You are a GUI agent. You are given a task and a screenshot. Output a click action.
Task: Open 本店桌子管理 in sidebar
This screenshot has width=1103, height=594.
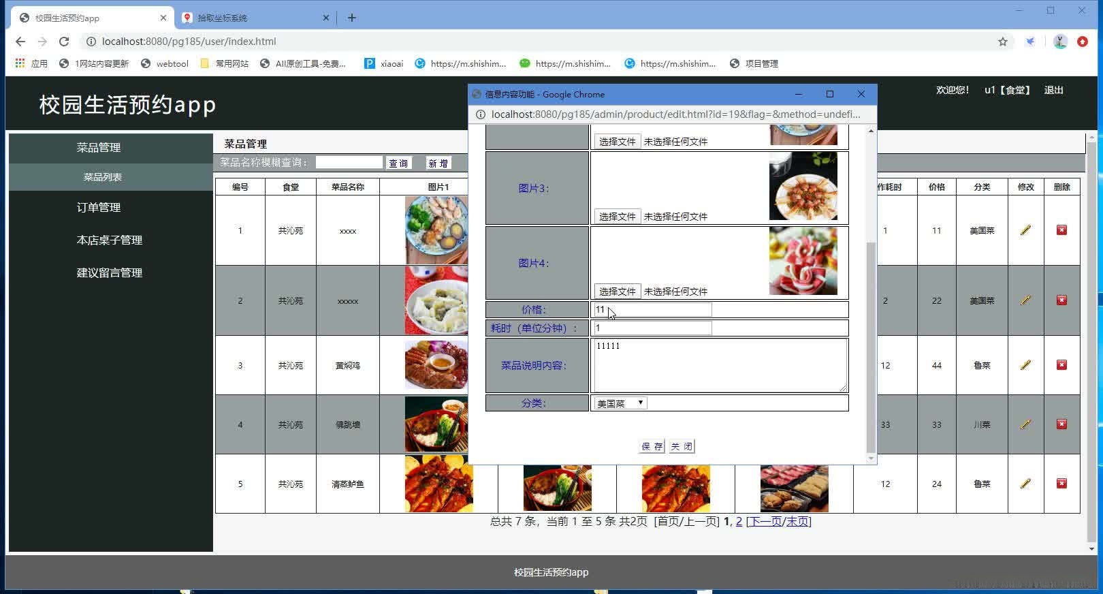pyautogui.click(x=110, y=240)
